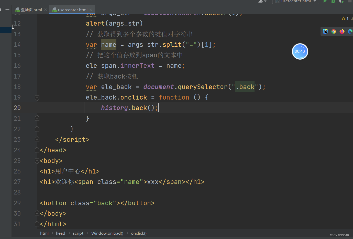Place cursor in history.back() statement
The image size is (353, 239).
pos(130,108)
